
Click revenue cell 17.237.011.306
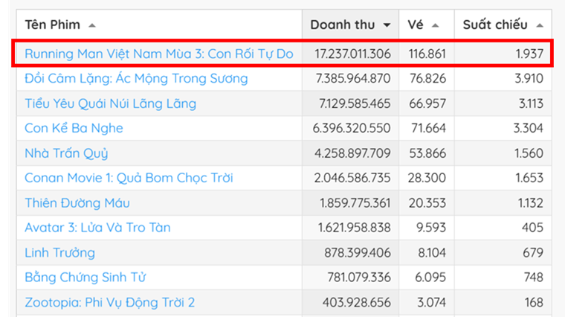coord(352,54)
